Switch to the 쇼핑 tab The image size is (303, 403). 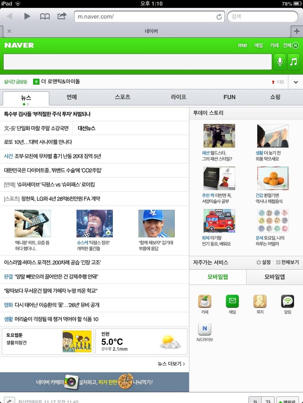click(275, 97)
